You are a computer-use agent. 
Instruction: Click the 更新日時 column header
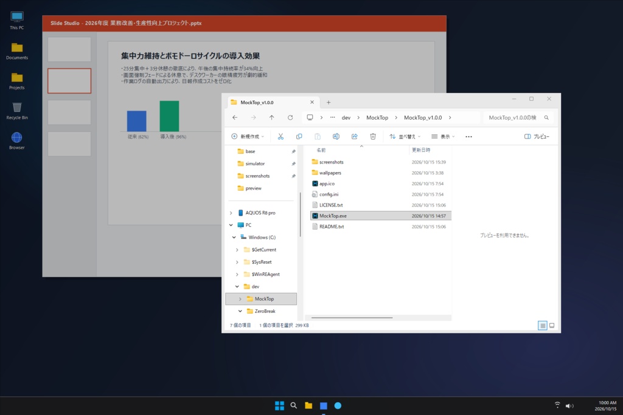click(421, 150)
